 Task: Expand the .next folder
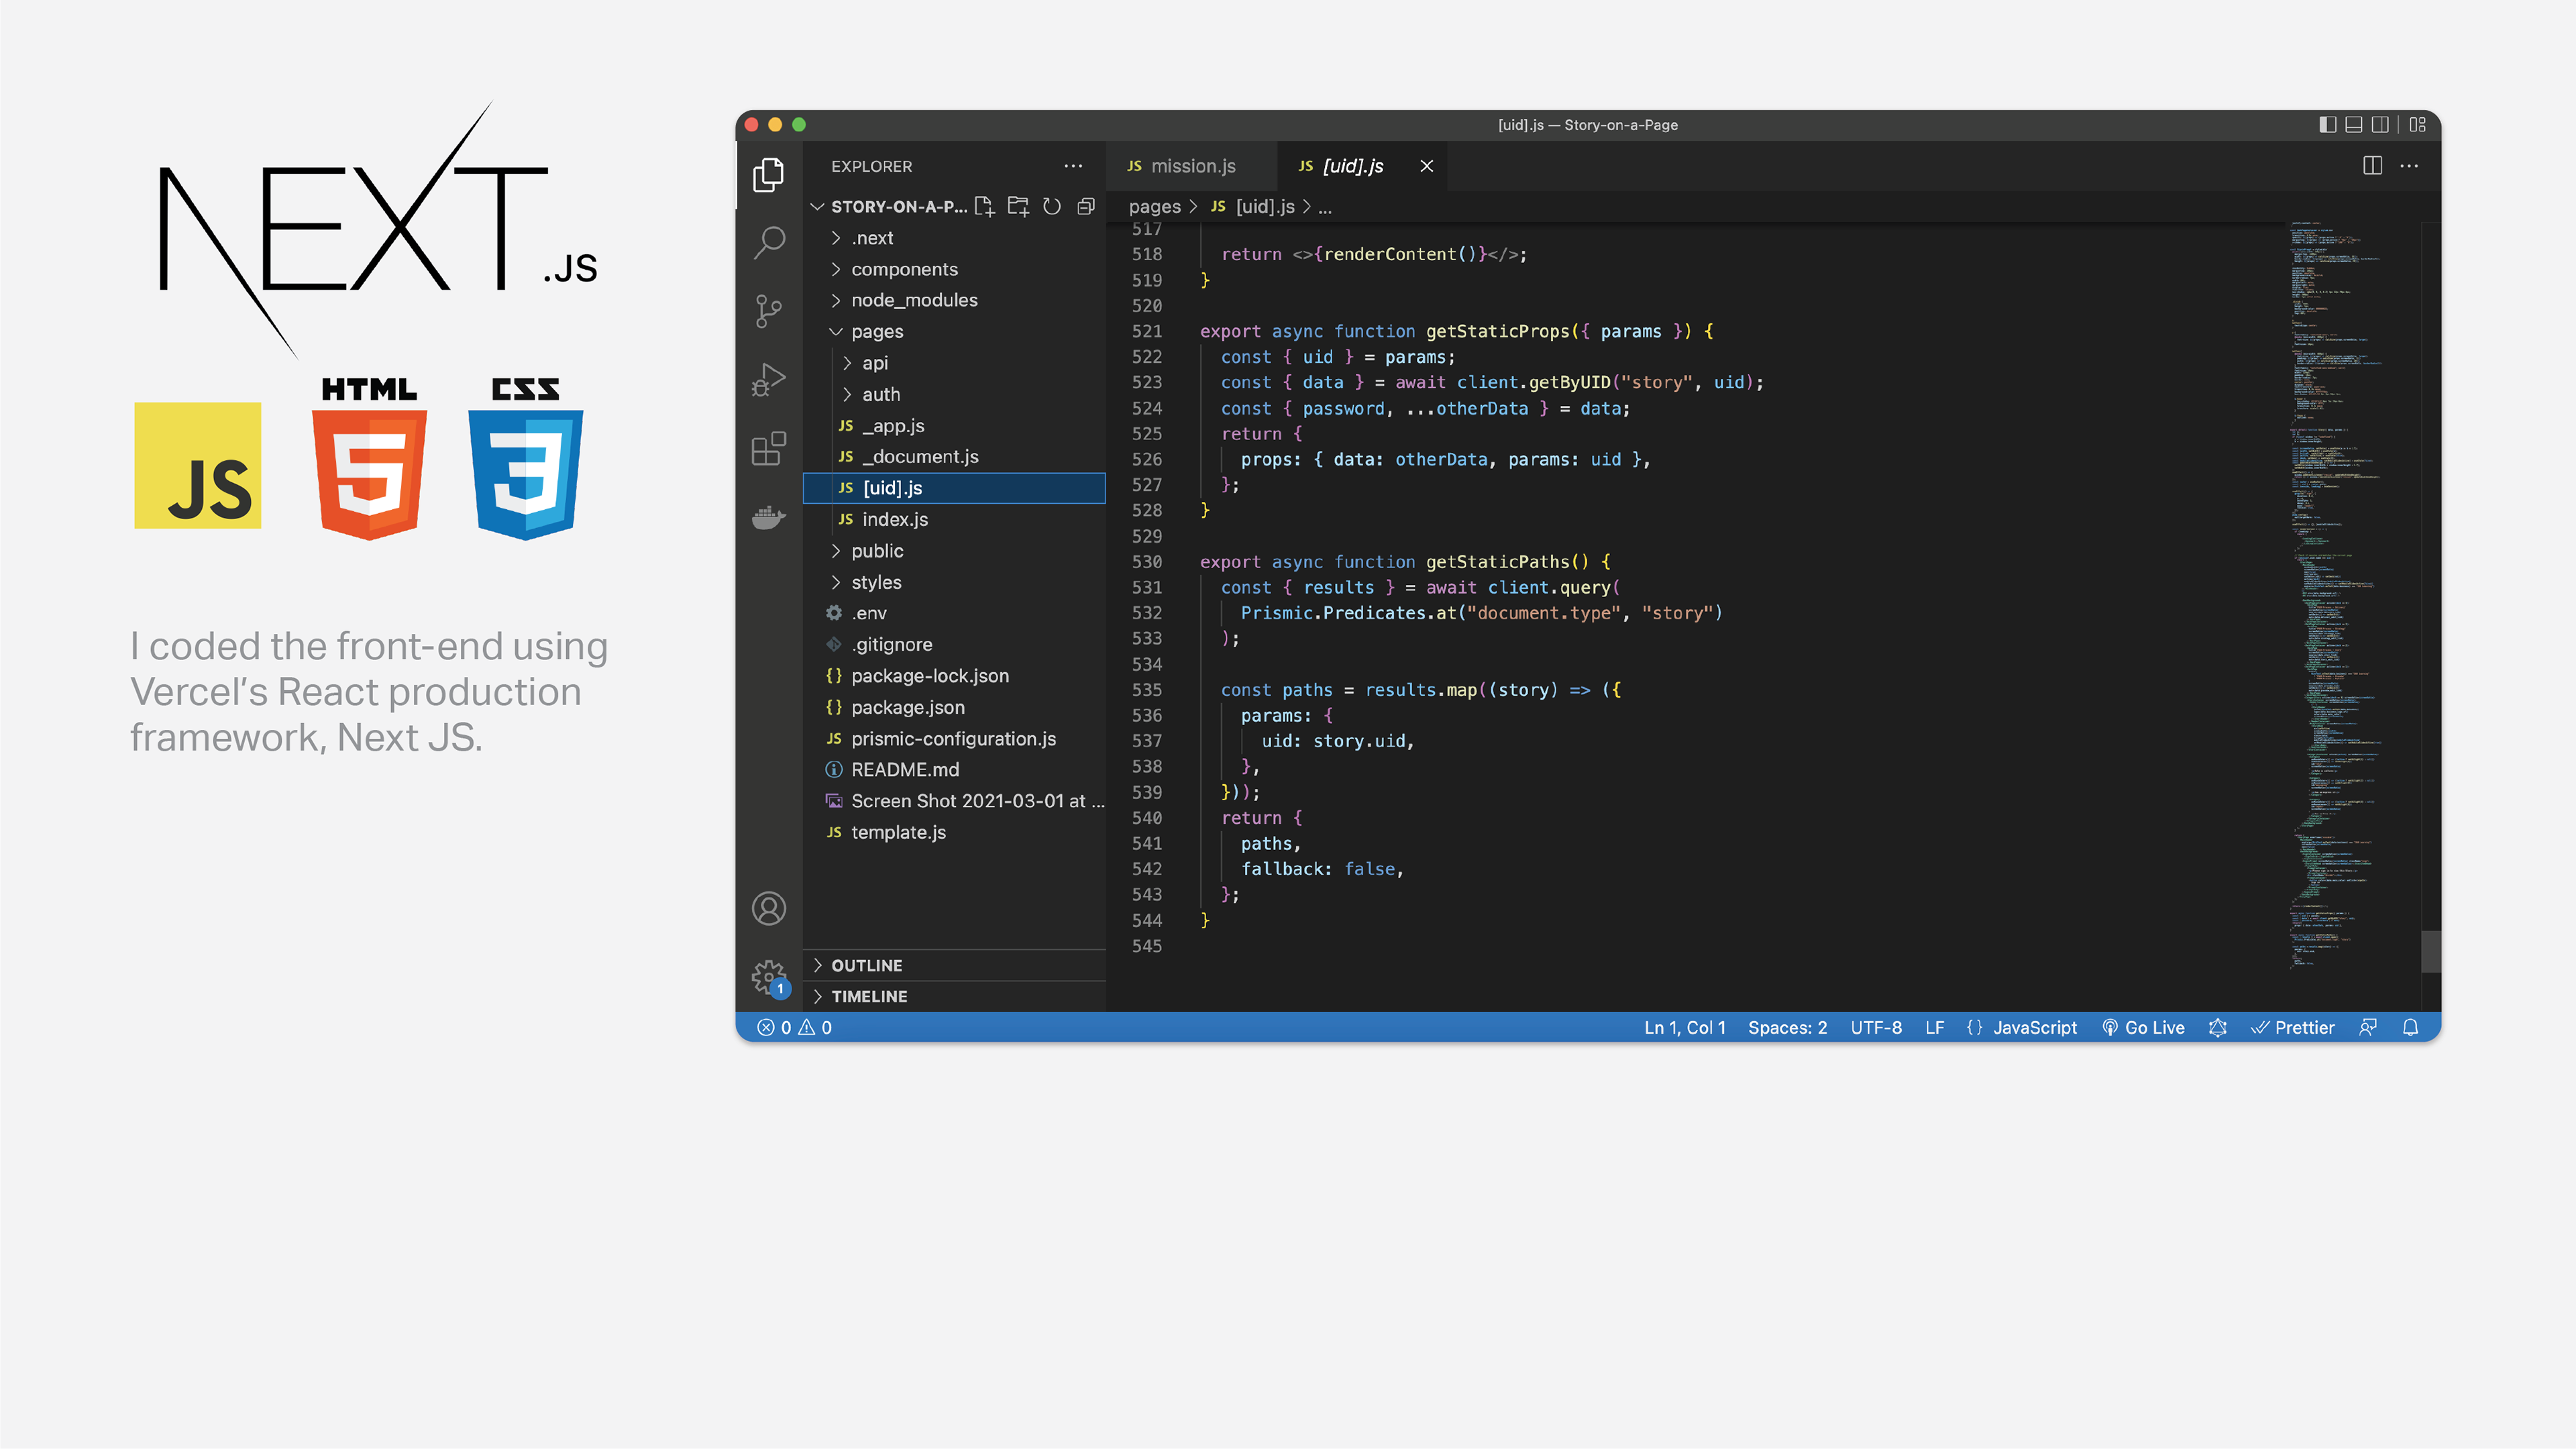point(955,238)
